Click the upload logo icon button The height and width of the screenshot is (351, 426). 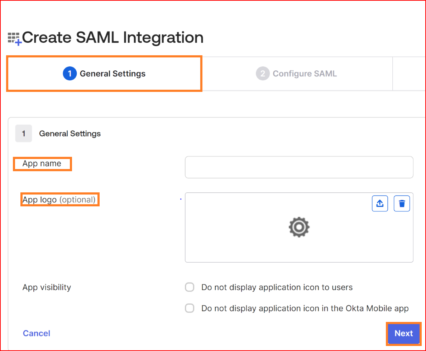tap(380, 203)
